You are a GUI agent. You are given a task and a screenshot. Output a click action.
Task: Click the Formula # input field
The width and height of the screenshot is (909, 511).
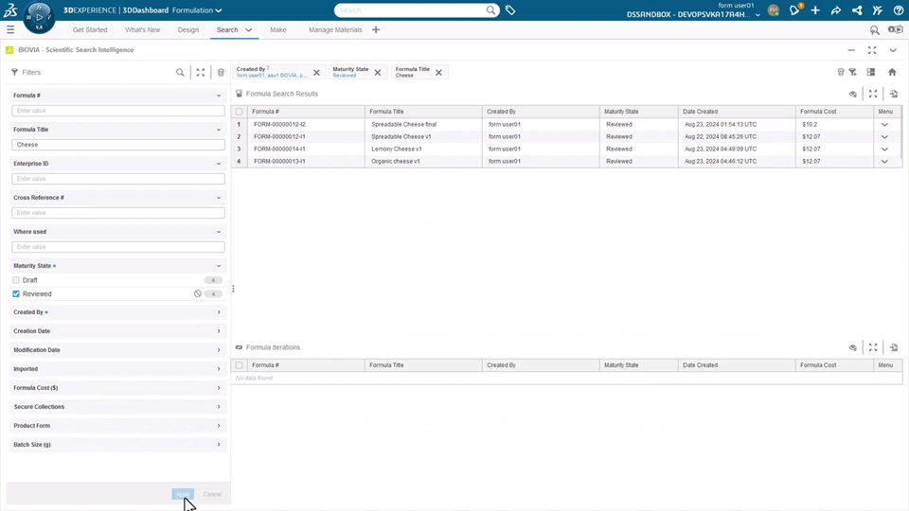tap(118, 111)
